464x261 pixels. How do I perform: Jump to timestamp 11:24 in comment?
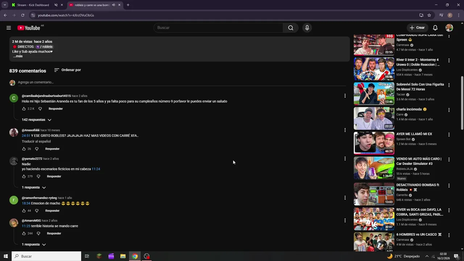tap(96, 169)
